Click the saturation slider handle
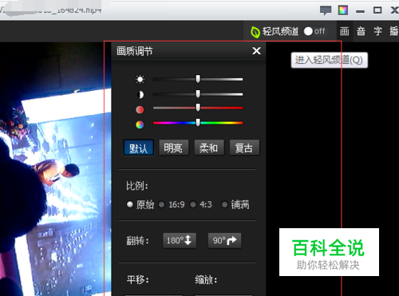The width and height of the screenshot is (399, 296). (x=198, y=108)
